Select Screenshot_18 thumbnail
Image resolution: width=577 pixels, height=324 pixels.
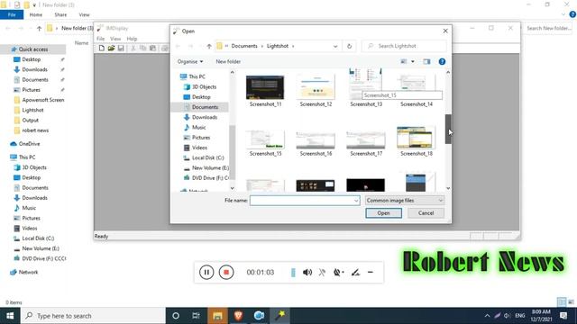[x=417, y=138]
